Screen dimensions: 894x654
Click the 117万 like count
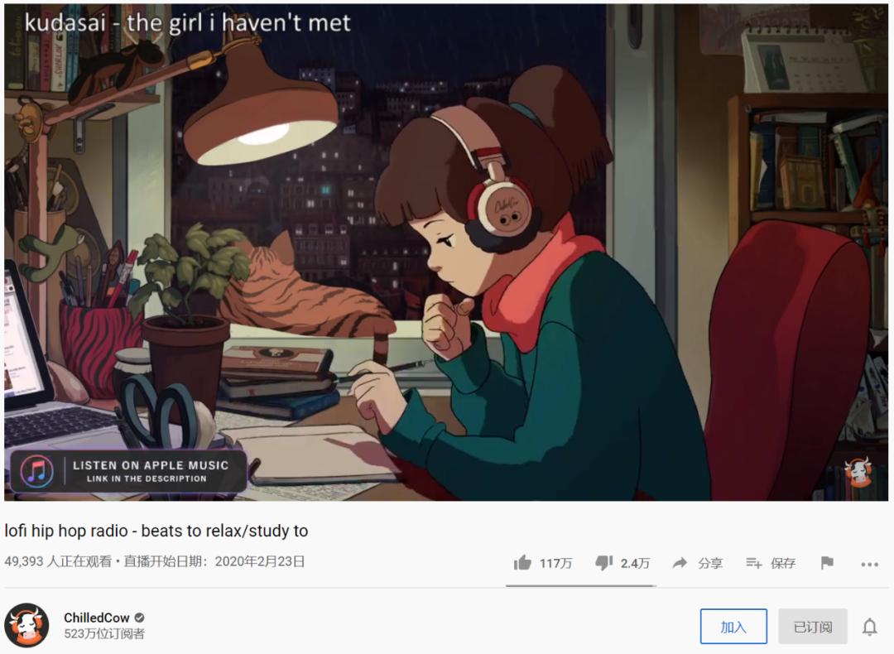(555, 563)
